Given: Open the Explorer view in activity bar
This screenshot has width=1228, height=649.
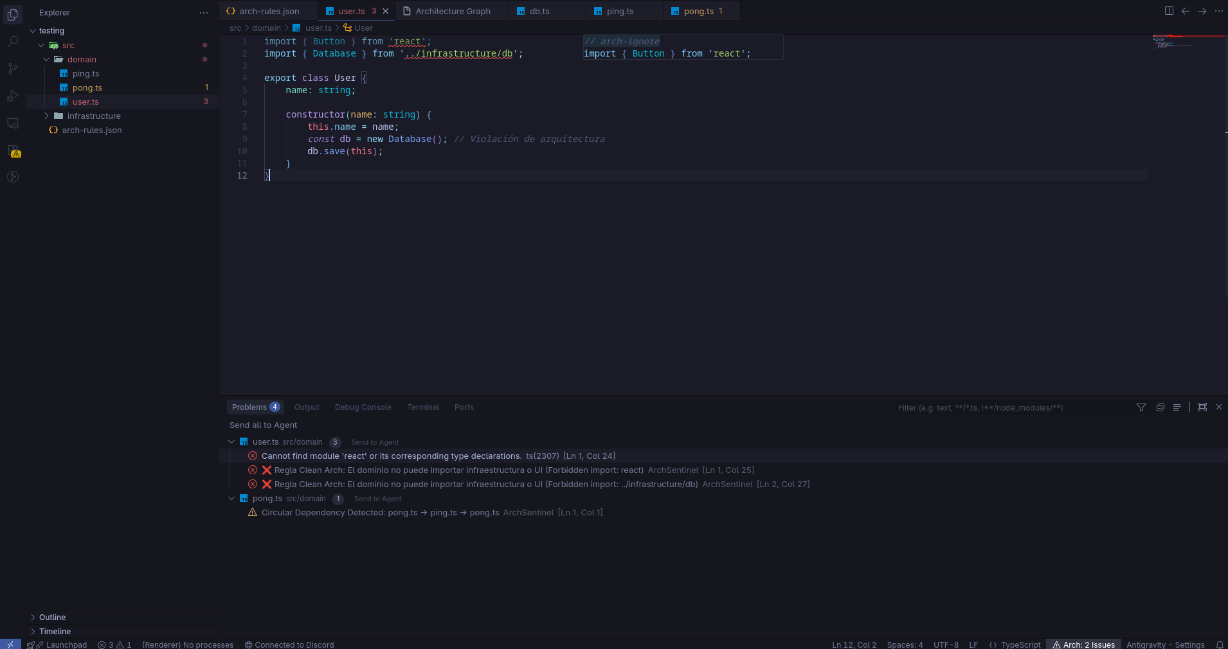Looking at the screenshot, I should coord(13,14).
